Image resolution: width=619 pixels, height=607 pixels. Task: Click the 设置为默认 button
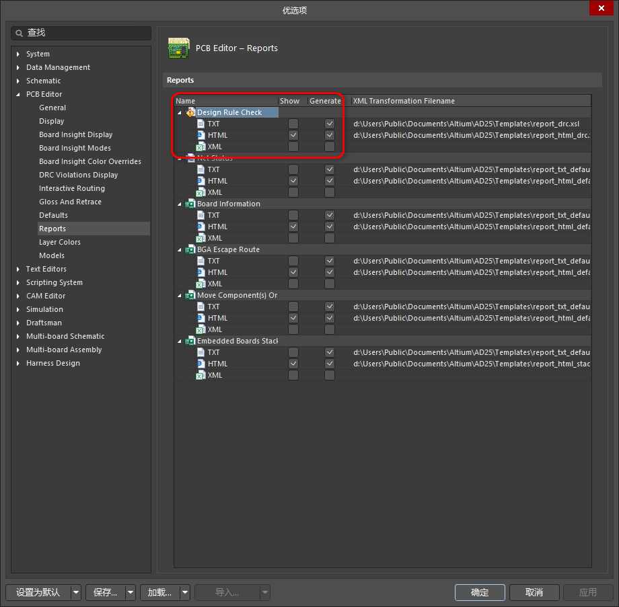38,592
